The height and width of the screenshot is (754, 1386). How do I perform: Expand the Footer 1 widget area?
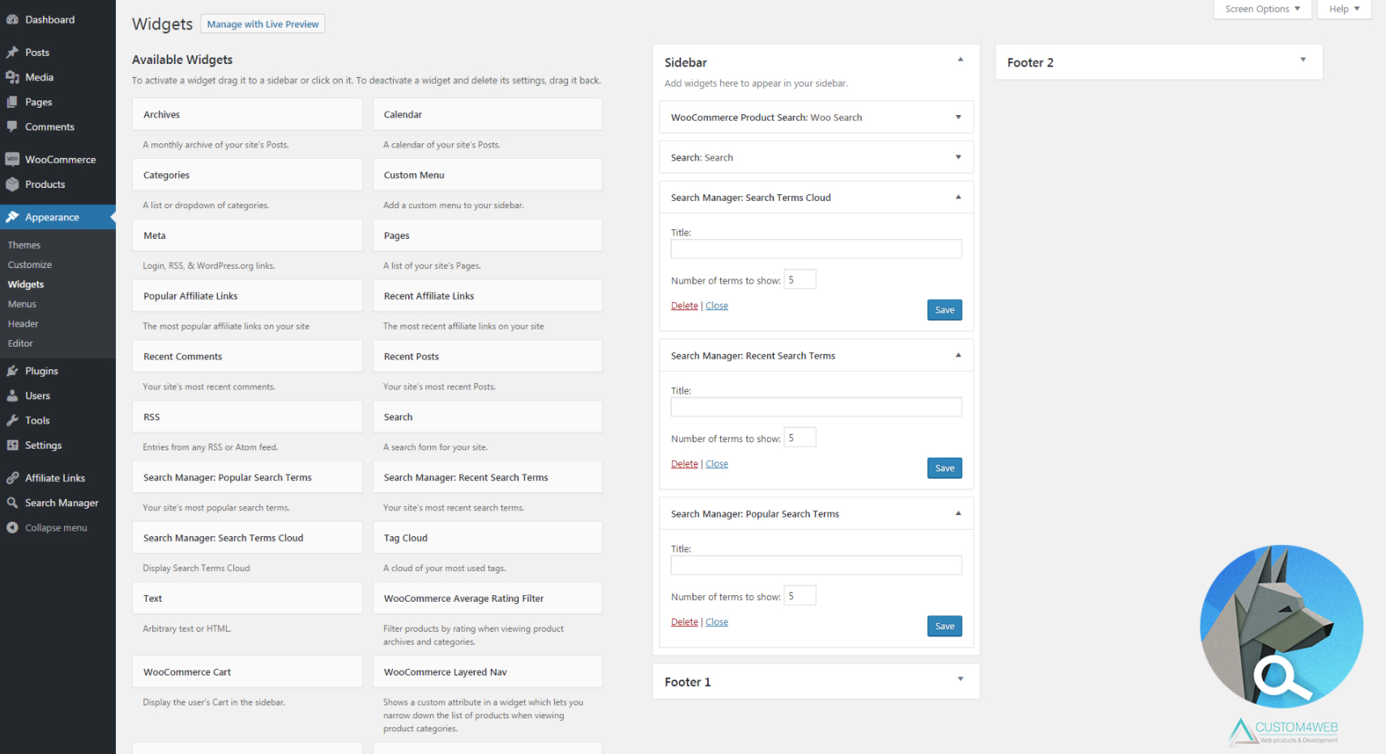pyautogui.click(x=961, y=679)
